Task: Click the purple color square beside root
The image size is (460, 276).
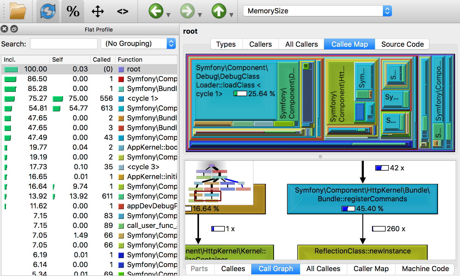Action: point(121,69)
